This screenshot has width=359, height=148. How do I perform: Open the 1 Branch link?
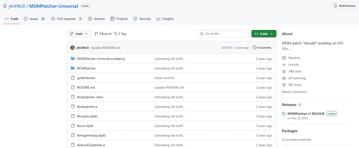(x=103, y=34)
